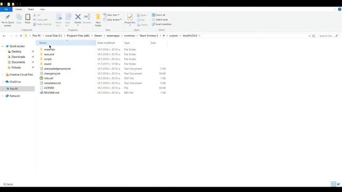Viewport: 342px width, 192px height.
Task: Click Select none in ribbon
Action: 160,20
